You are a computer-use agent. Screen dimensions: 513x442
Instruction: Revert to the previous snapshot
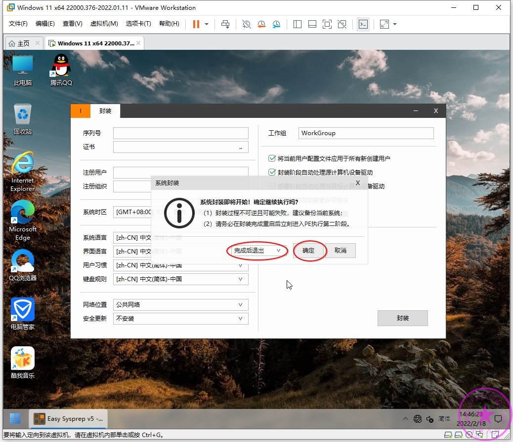[x=261, y=24]
